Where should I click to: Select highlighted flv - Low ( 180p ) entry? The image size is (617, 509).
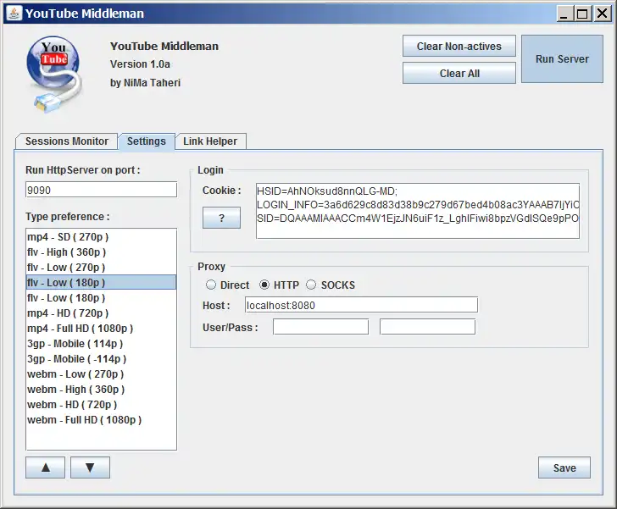(101, 282)
